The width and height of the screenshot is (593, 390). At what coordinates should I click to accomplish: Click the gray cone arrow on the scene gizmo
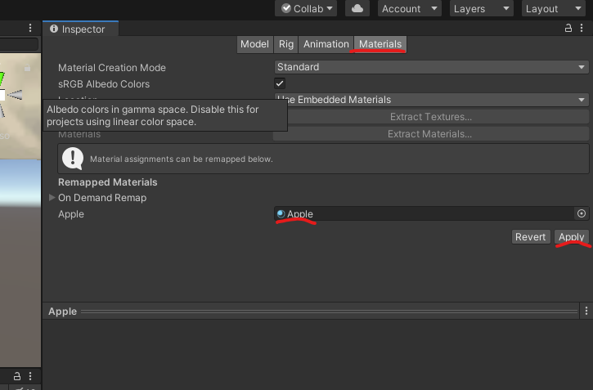[15, 95]
